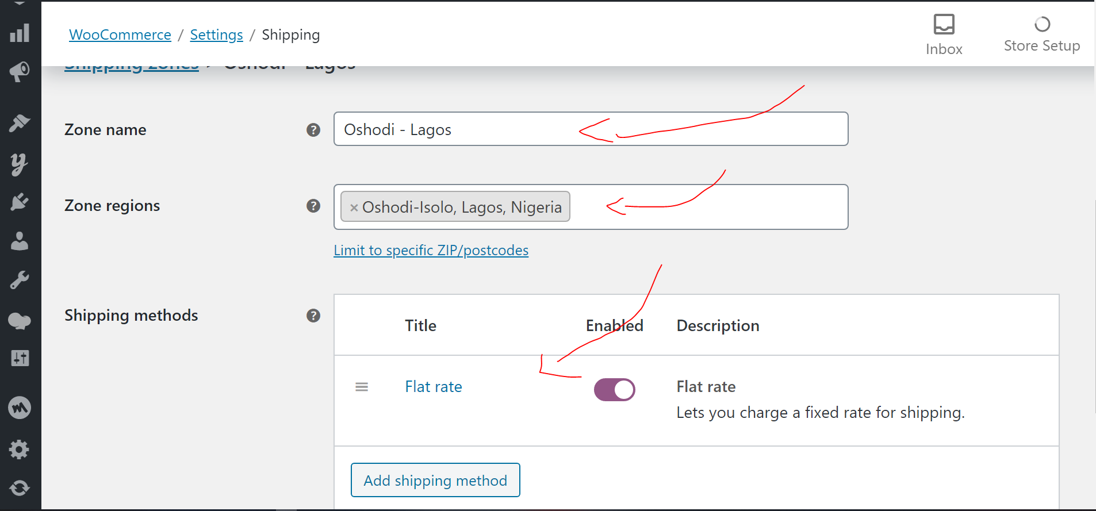Click Add shipping method button
The width and height of the screenshot is (1096, 511).
(x=435, y=480)
